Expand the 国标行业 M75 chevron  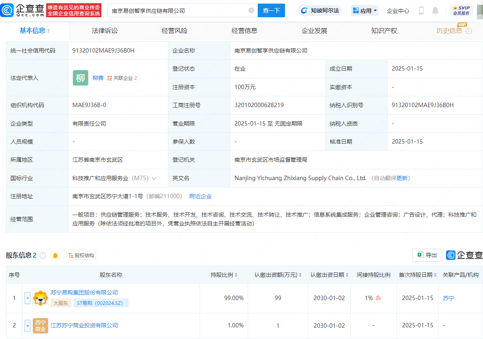(154, 178)
